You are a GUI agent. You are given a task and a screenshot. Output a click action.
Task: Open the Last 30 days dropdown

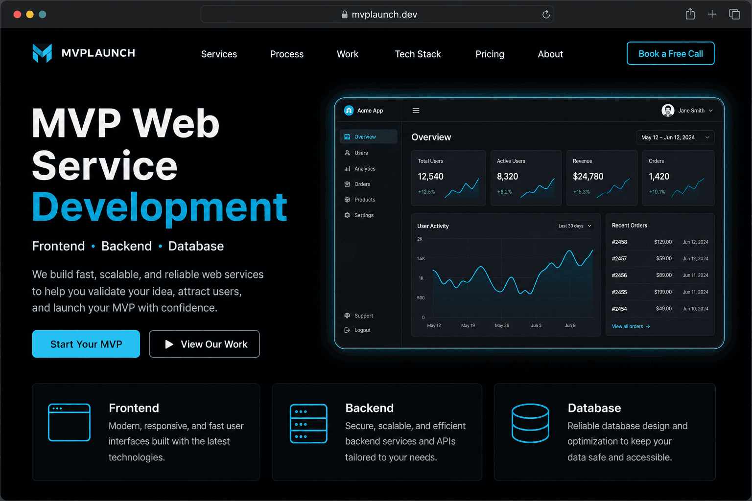coord(575,226)
